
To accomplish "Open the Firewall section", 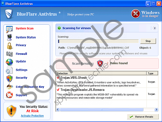I will tap(21, 54).
